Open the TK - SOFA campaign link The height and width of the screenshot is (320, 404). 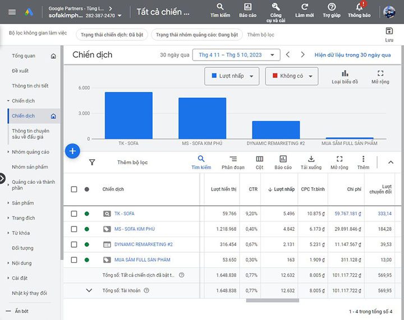pos(124,214)
